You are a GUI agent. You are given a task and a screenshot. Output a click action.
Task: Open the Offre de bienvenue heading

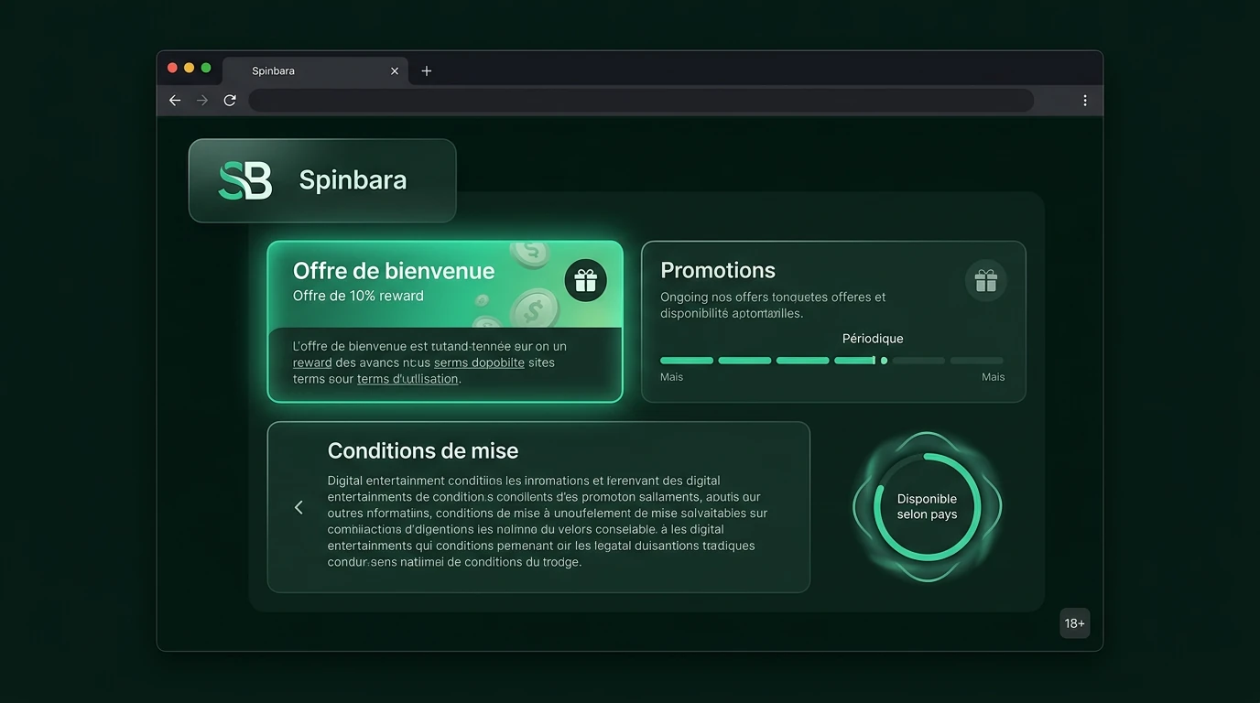(x=394, y=271)
